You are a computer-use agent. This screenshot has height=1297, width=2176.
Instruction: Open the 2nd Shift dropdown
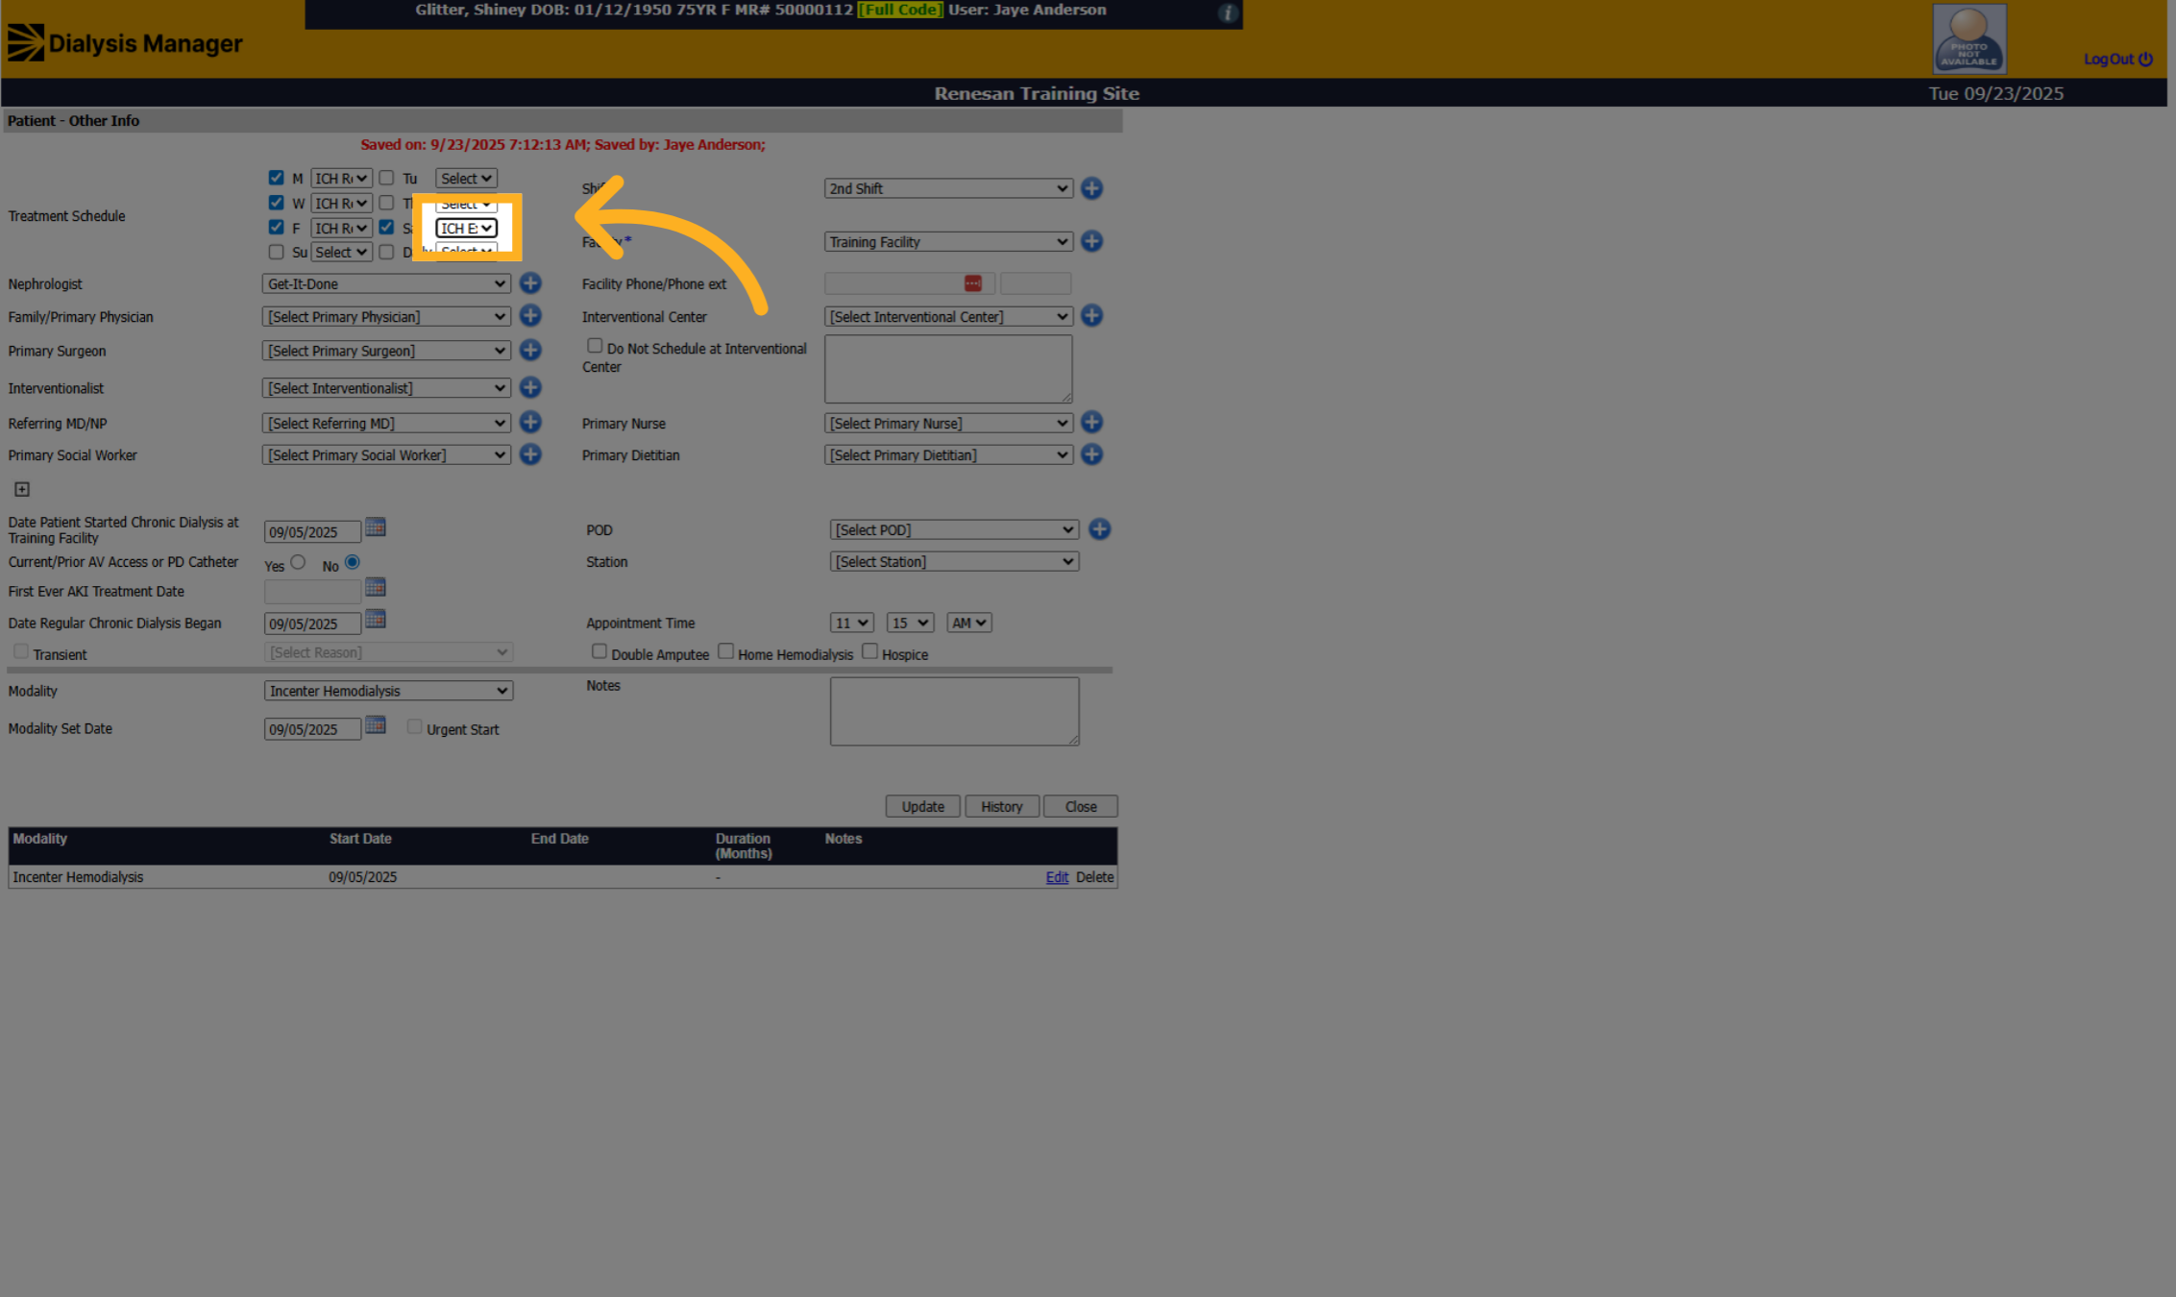coord(948,188)
